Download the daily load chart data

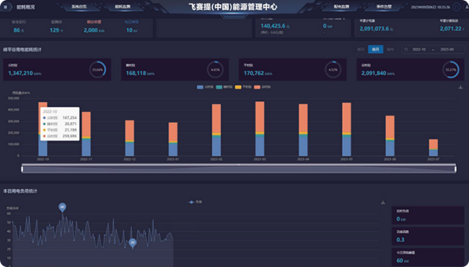[x=383, y=203]
